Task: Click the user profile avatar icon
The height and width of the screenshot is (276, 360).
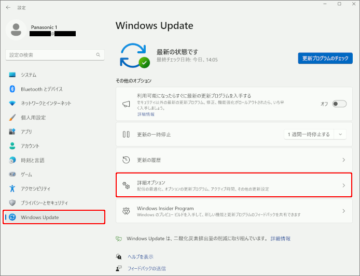Action: [x=16, y=30]
